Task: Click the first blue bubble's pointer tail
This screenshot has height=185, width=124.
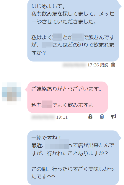Action: (120, 6)
